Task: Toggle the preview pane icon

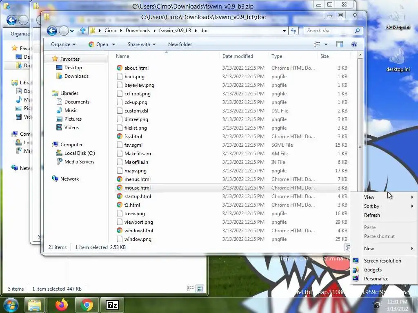Action: click(x=339, y=44)
